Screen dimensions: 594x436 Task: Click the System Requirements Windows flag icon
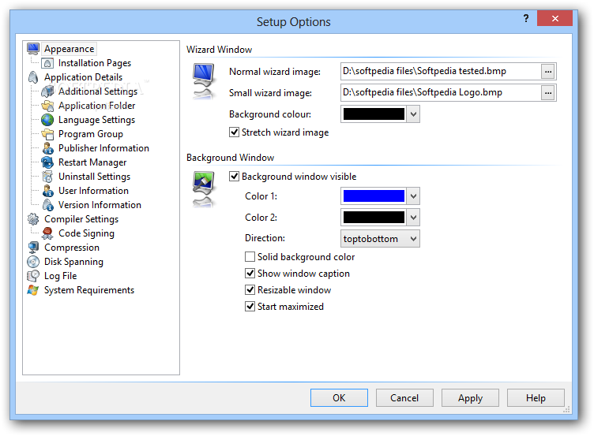click(33, 290)
